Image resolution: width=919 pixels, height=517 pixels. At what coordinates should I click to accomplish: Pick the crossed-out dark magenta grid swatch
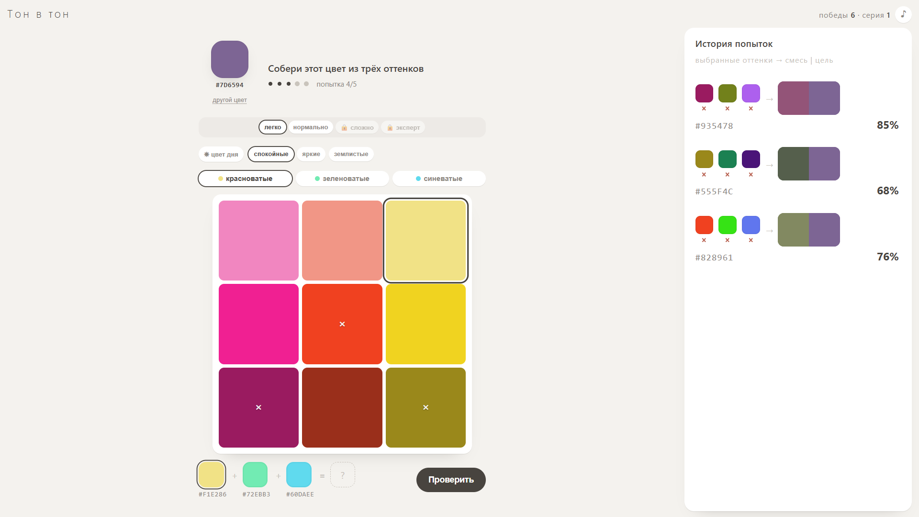[x=258, y=407]
